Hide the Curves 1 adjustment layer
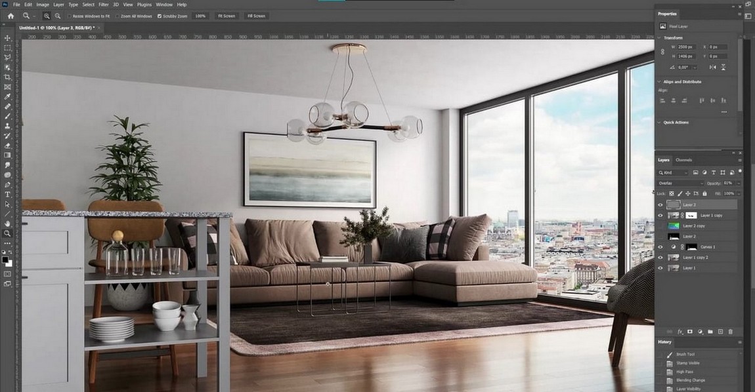Viewport: 755px width, 392px height. (x=660, y=246)
